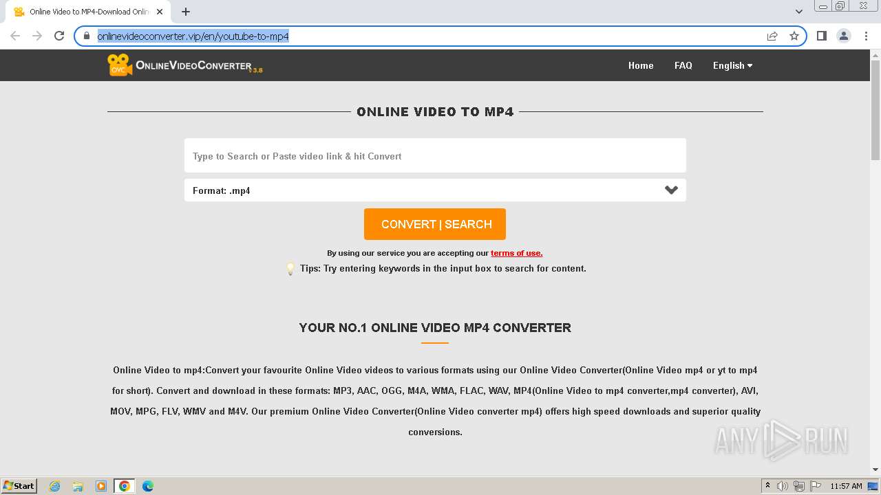Viewport: 881px width, 495px height.
Task: Share this page icon in address bar
Action: point(772,36)
